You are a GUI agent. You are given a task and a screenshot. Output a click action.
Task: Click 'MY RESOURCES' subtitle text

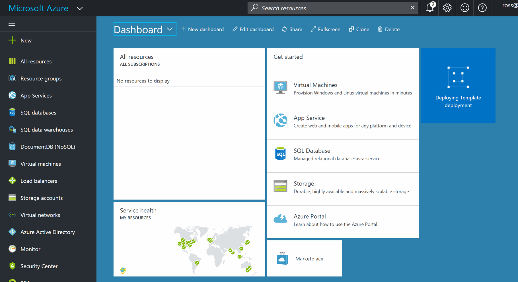click(135, 218)
